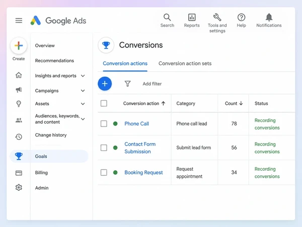
Task: Check the Contact Form Submission row checkbox
Action: [104, 148]
